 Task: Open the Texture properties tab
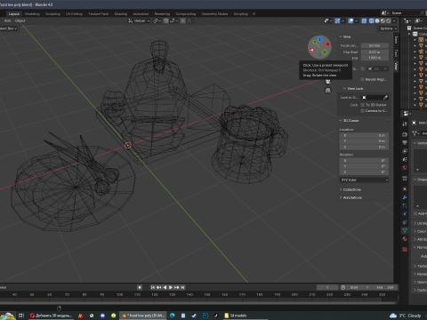click(405, 250)
